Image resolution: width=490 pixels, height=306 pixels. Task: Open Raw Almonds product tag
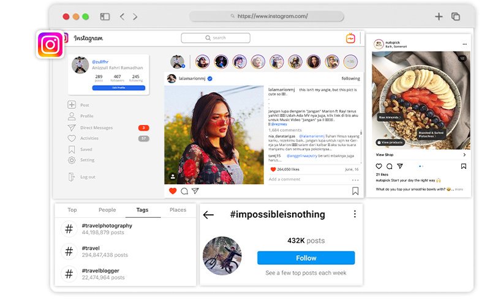[390, 118]
